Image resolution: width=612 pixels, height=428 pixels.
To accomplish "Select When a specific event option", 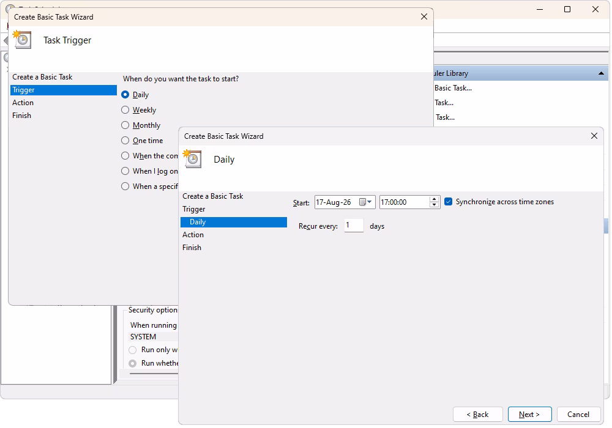I will tap(125, 186).
